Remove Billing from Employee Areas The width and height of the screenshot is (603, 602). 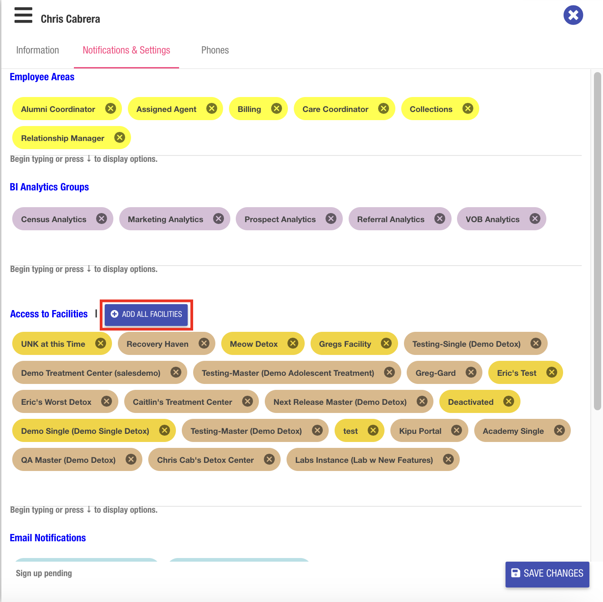[x=277, y=108]
